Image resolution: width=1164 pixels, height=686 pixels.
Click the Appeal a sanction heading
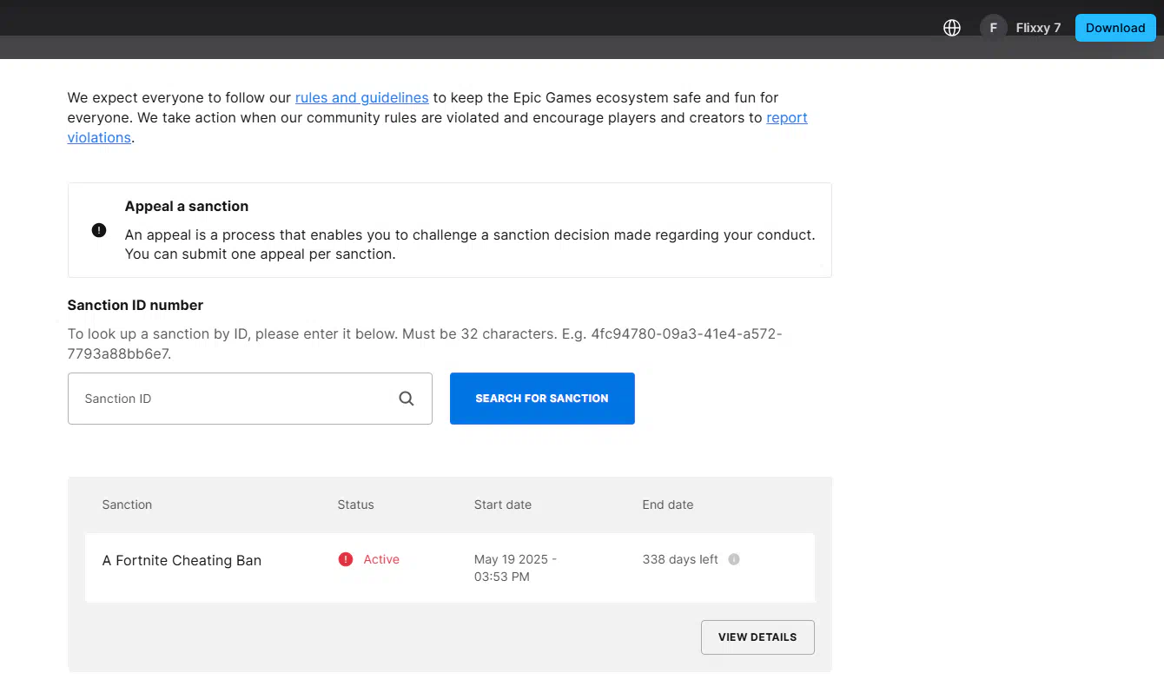pyautogui.click(x=187, y=206)
